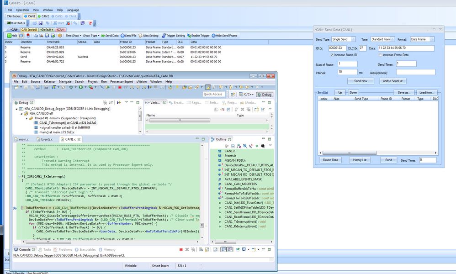Toggle the Increase Frame ID checkbox
This screenshot has height=274, width=456.
pyautogui.click(x=332, y=55)
